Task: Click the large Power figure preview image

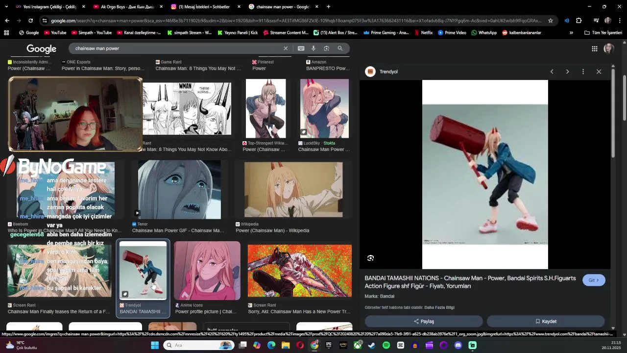Action: [x=485, y=175]
